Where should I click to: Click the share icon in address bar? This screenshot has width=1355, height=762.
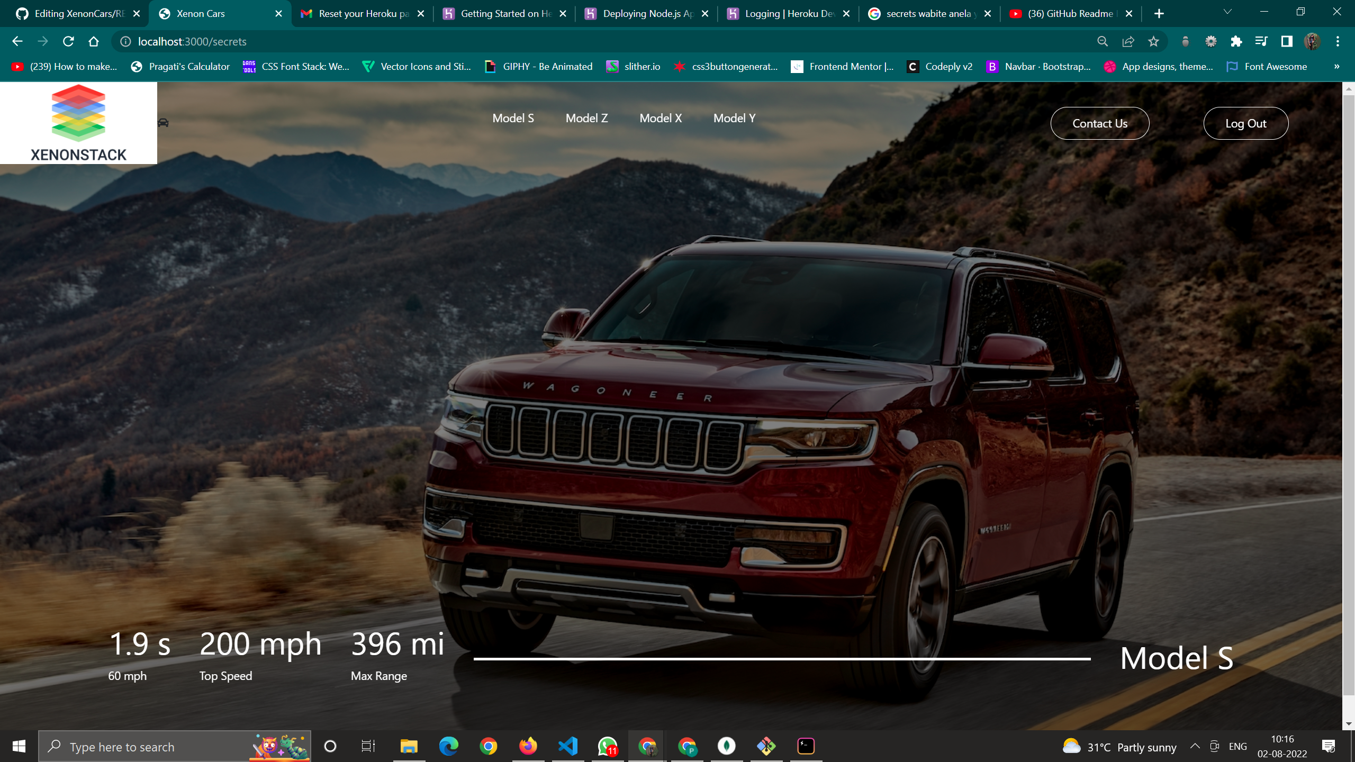pyautogui.click(x=1128, y=41)
